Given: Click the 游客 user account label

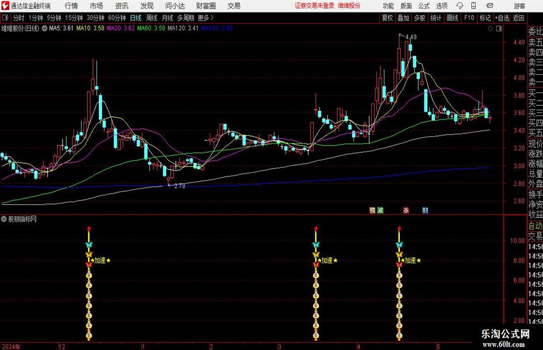Looking at the screenshot, I should [x=519, y=6].
